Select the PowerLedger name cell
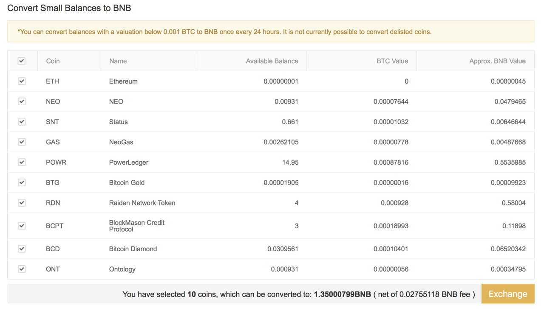Image resolution: width=544 pixels, height=314 pixels. tap(129, 163)
